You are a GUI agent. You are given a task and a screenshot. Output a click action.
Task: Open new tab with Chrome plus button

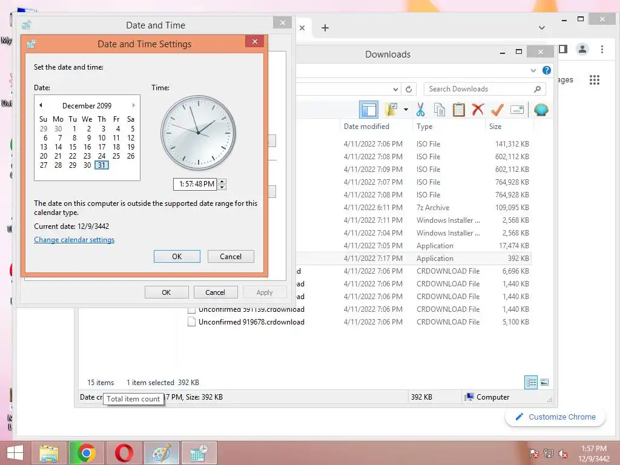[325, 28]
